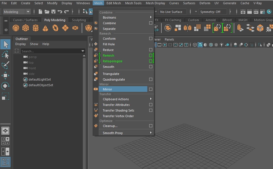Choose Fill Hole from the Mesh menu
This screenshot has width=273, height=169.
pyautogui.click(x=109, y=44)
